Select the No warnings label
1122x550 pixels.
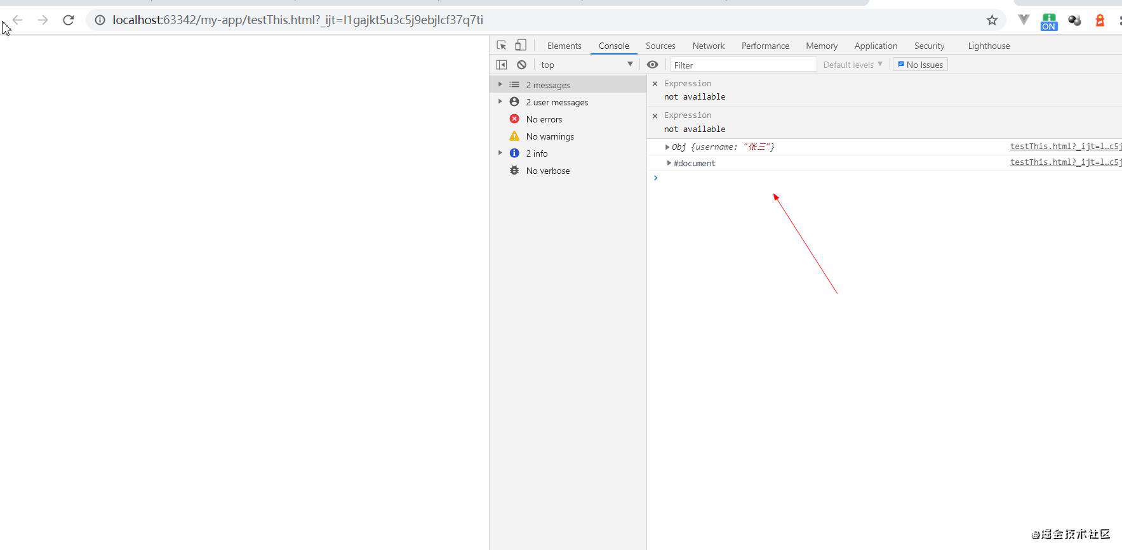pos(550,136)
